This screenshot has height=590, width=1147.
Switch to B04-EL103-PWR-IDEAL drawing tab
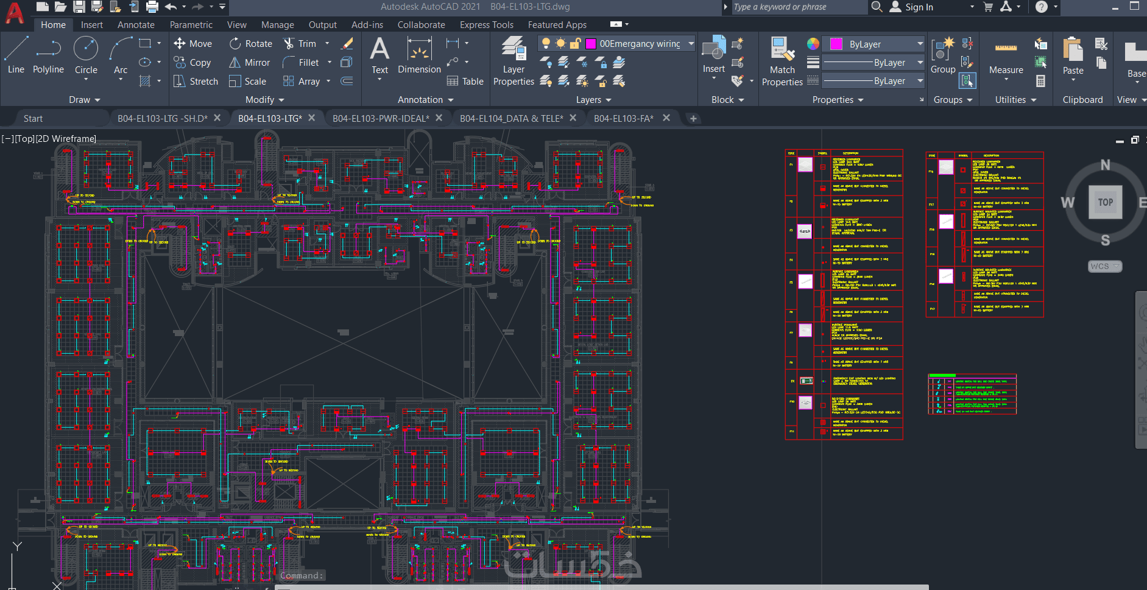381,118
